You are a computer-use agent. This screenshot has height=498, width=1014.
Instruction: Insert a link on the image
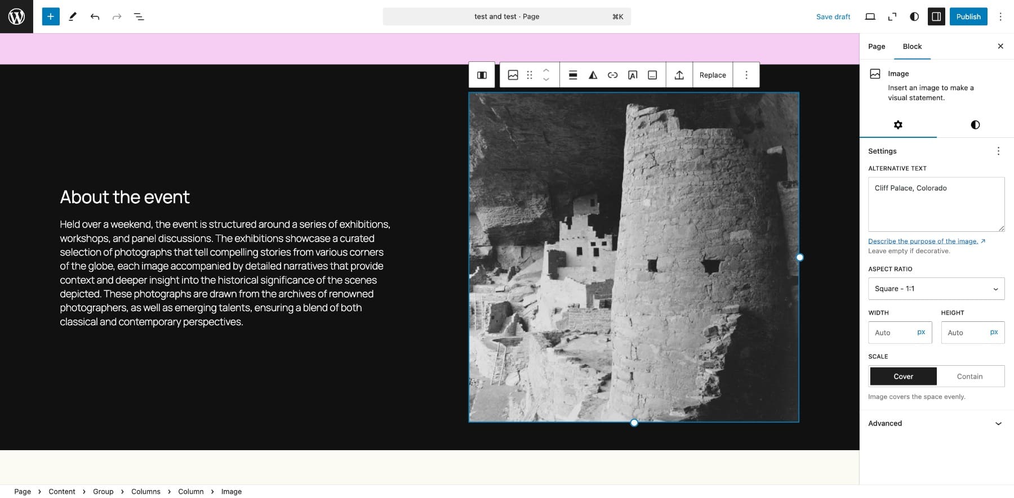(612, 75)
